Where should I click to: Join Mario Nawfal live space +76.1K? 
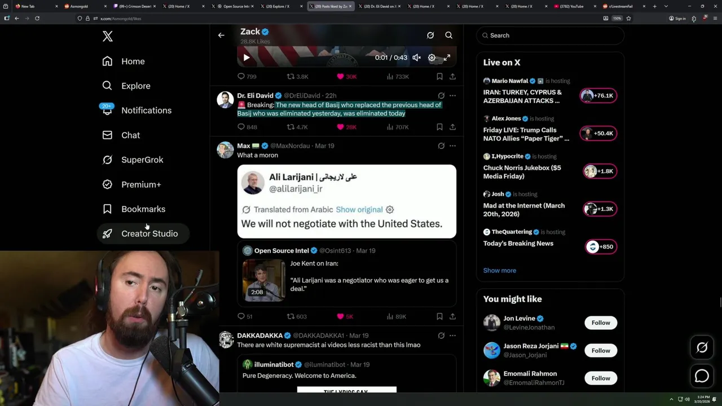598,96
